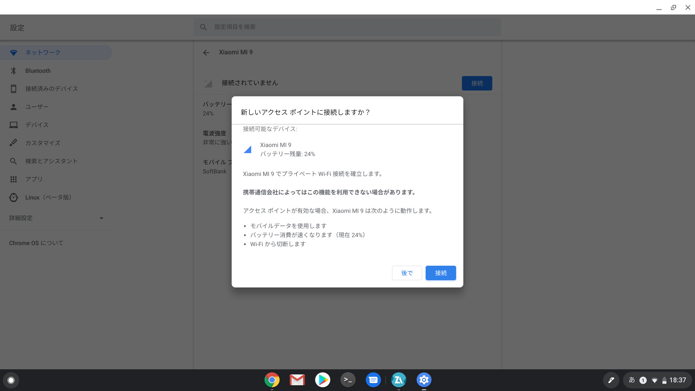Viewport: 695px width, 391px height.
Task: Click the apps grid icon beside アプリ
Action: tap(13, 179)
